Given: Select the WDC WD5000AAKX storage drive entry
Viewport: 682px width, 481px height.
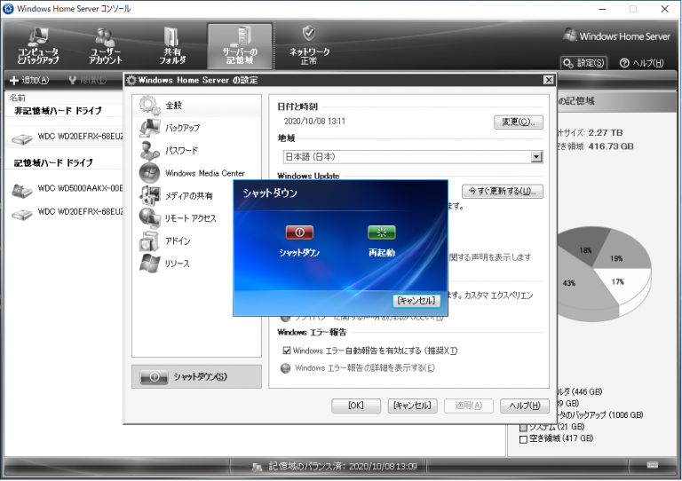Looking at the screenshot, I should [x=67, y=189].
